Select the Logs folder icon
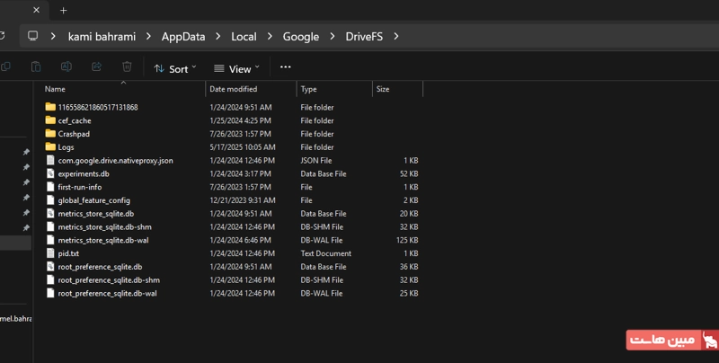This screenshot has width=719, height=363. coord(50,147)
